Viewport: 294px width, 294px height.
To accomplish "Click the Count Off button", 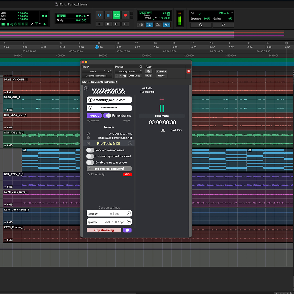I will [x=145, y=13].
